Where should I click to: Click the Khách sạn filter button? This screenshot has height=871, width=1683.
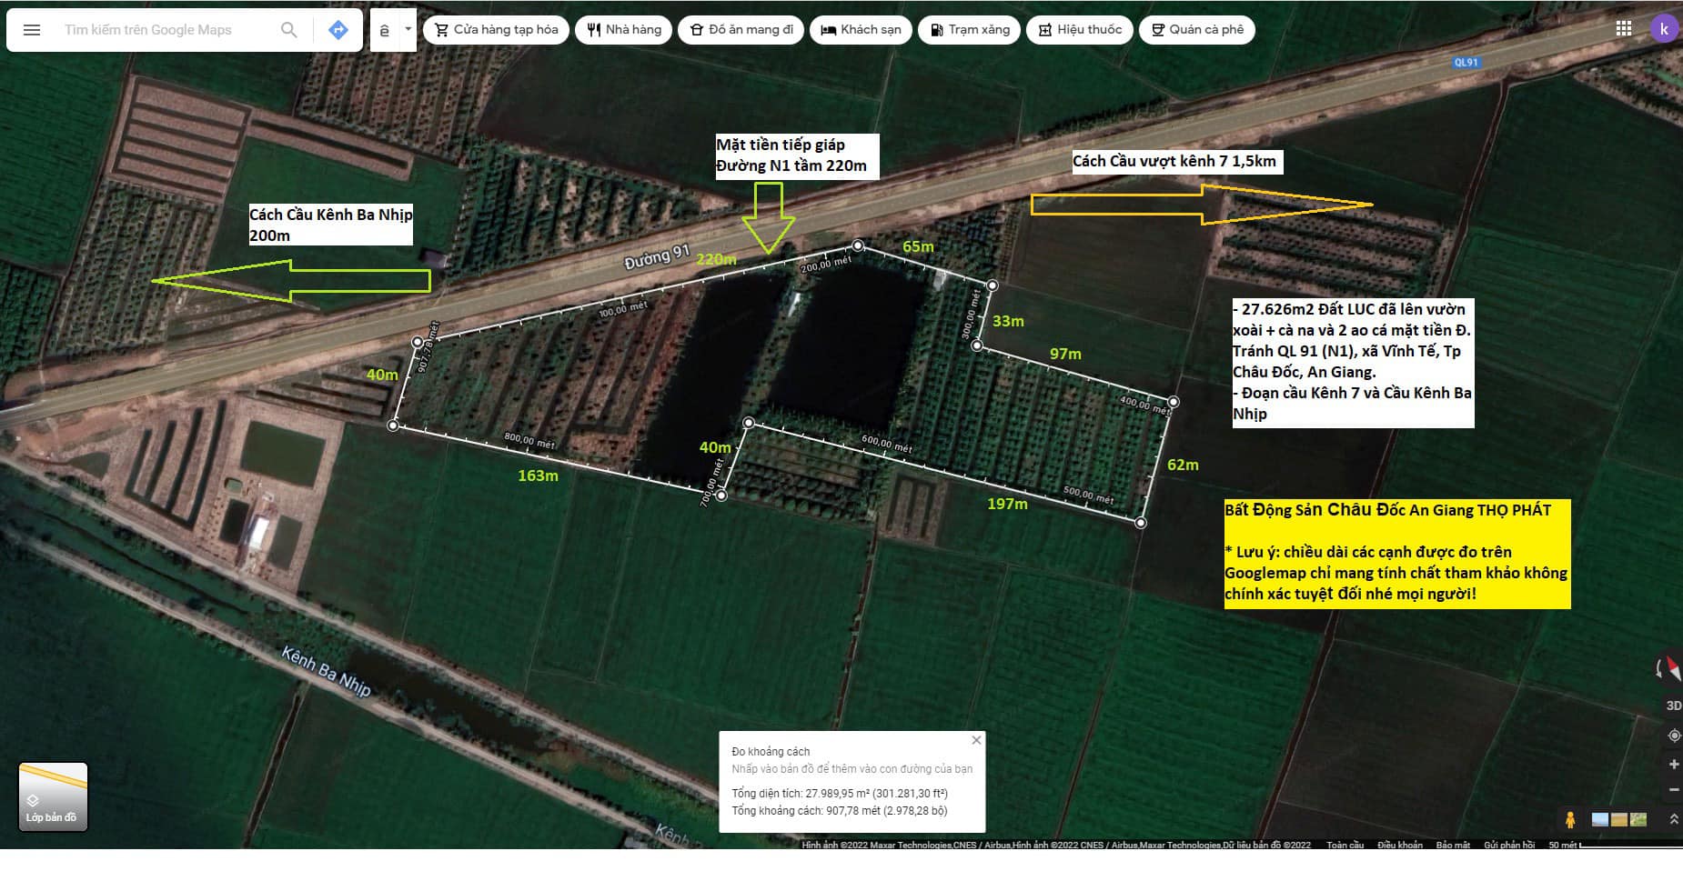click(860, 30)
